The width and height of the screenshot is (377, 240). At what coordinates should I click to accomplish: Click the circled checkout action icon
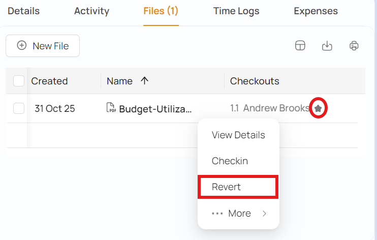tap(318, 108)
